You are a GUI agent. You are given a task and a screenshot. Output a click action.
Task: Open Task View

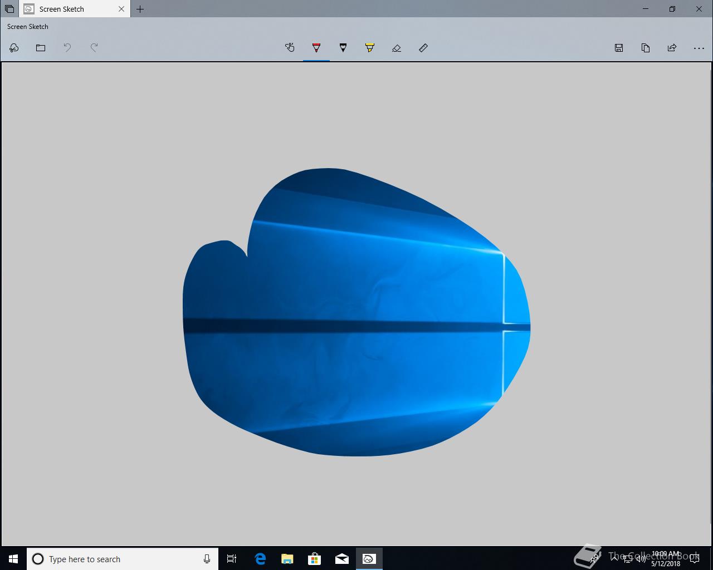(x=232, y=559)
